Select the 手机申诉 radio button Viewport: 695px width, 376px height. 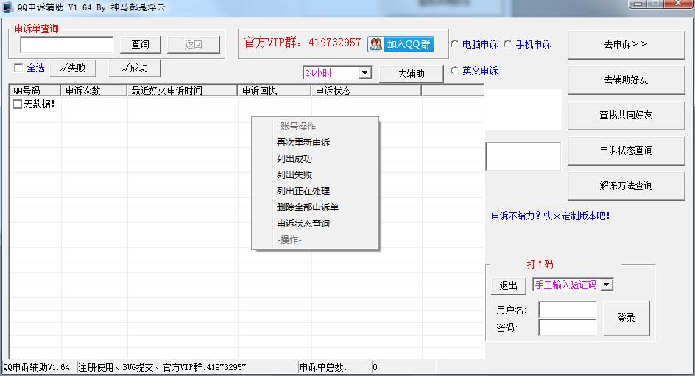click(x=508, y=44)
